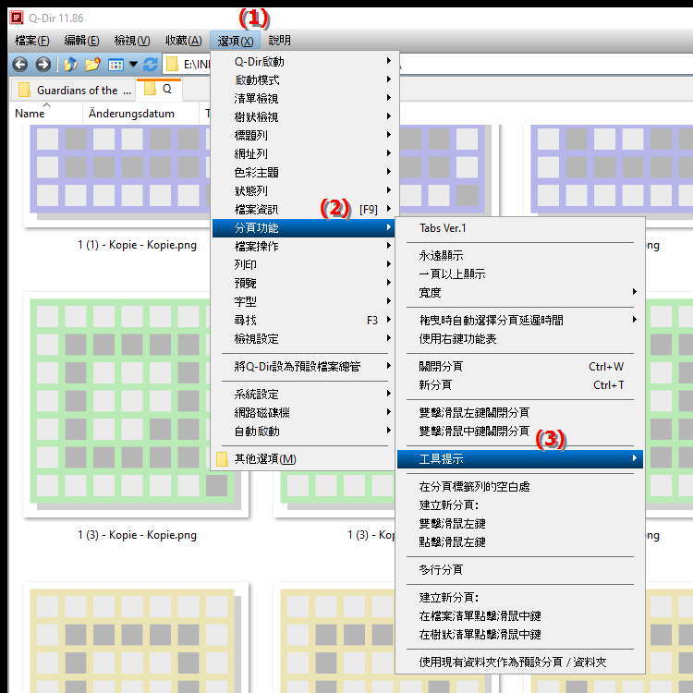693x693 pixels.
Task: Open the 列印 submenu
Action: [x=305, y=265]
